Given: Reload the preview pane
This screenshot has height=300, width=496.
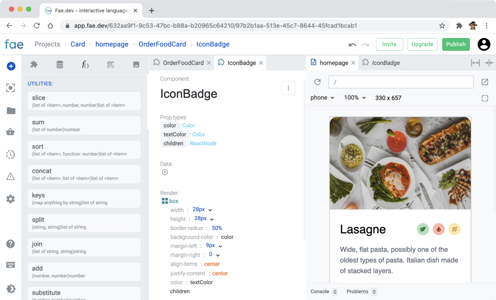Looking at the screenshot, I should tap(318, 82).
